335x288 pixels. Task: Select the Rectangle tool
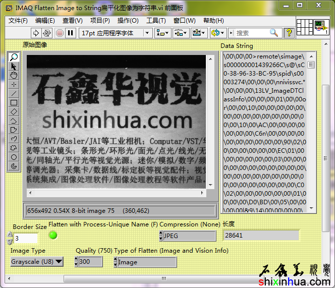(x=14, y=103)
